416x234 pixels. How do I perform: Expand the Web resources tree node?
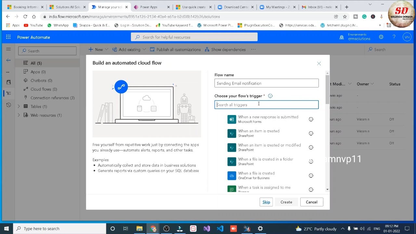click(19, 115)
